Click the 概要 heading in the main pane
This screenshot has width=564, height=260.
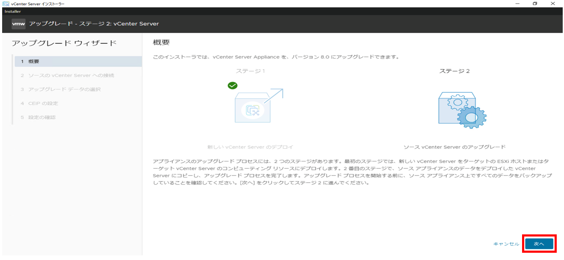click(161, 43)
